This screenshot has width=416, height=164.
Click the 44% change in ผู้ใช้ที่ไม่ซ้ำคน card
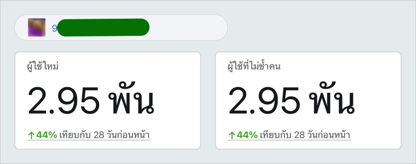pos(247,135)
